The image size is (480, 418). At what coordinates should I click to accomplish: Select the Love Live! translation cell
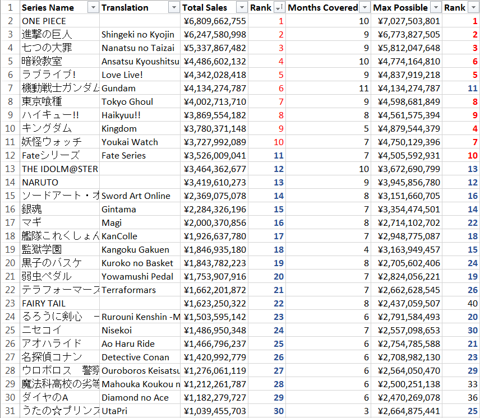[140, 75]
